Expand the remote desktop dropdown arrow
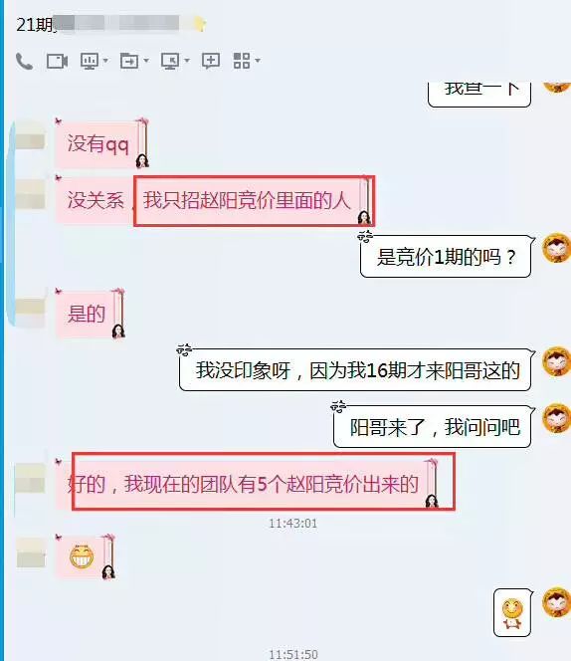The image size is (571, 661). (187, 61)
